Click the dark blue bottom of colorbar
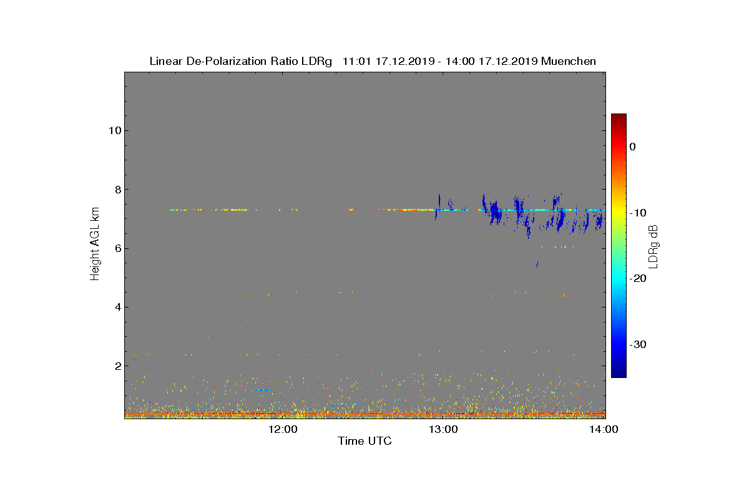Screen dimensions: 749x499 619,372
